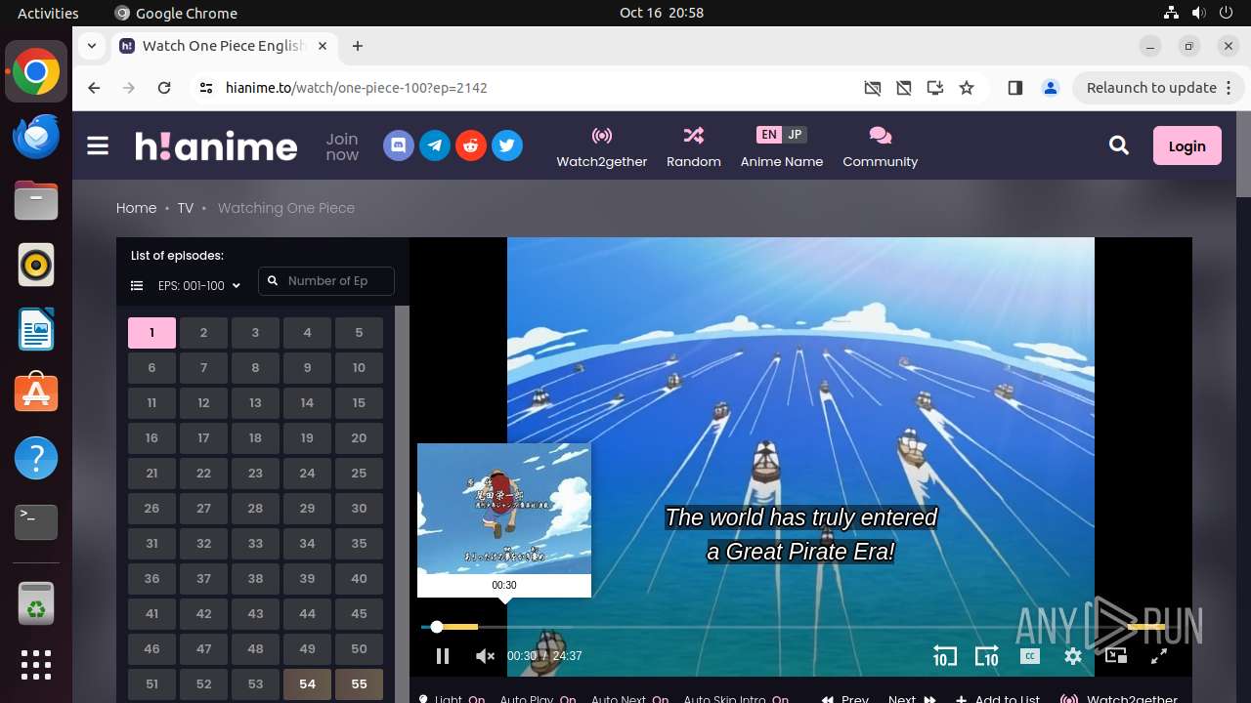This screenshot has height=703, width=1251.
Task: Select episode 54
Action: [307, 684]
